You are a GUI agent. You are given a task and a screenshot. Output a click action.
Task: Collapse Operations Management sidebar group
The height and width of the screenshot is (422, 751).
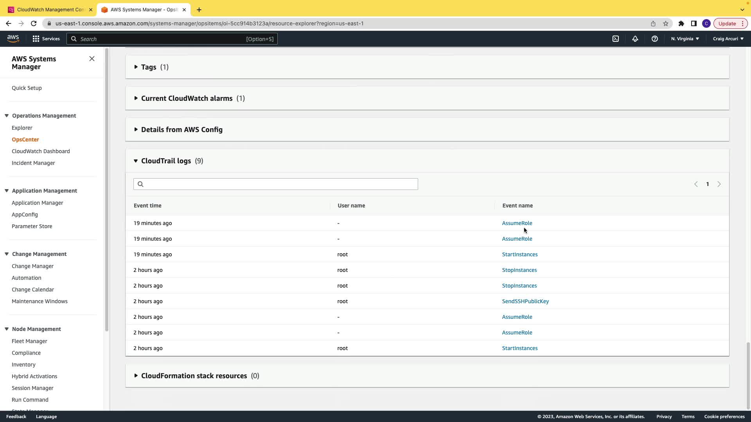click(7, 116)
